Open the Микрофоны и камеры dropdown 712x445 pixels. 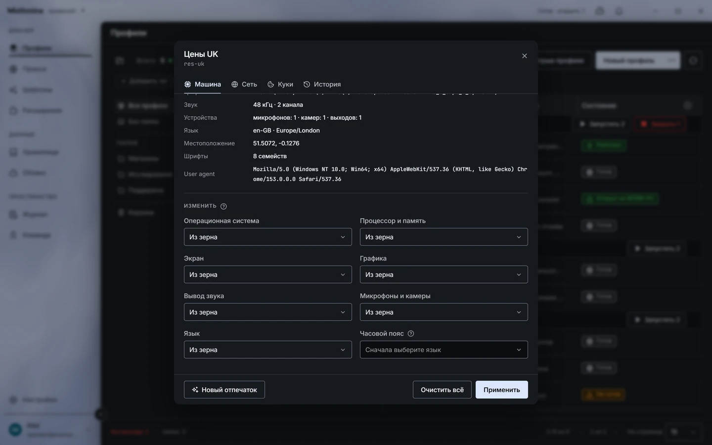444,312
